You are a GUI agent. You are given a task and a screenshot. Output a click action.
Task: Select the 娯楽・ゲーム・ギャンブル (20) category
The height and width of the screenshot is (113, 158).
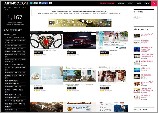click(x=15, y=73)
